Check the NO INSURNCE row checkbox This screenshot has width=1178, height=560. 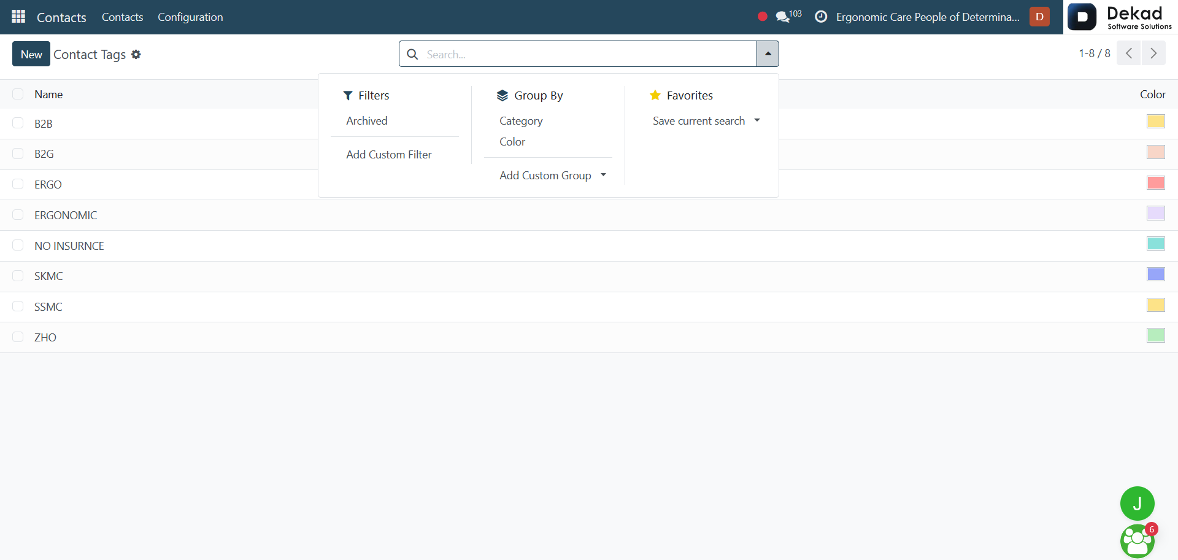[18, 245]
